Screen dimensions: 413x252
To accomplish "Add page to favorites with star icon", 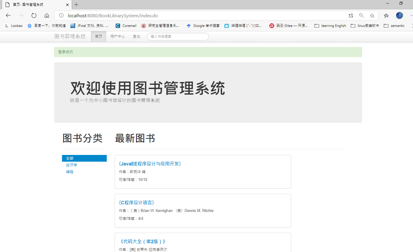I will 372,15.
